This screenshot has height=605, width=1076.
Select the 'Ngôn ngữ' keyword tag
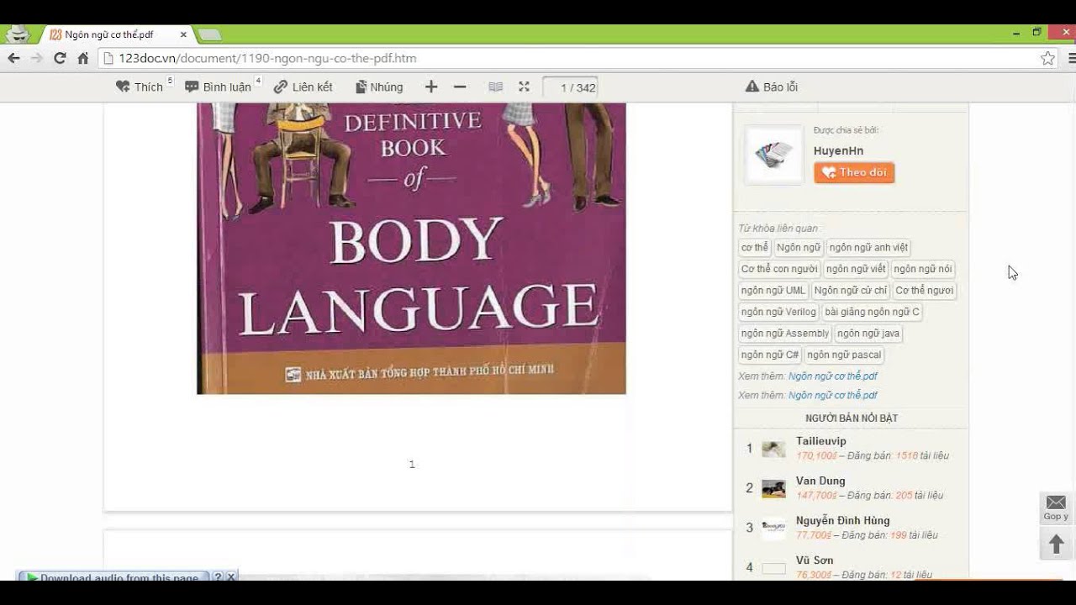point(799,248)
